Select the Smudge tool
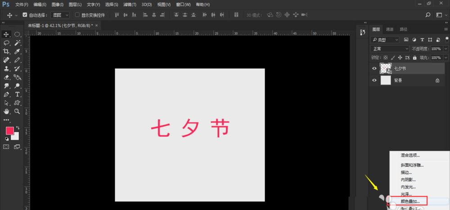This screenshot has height=210, width=450. coord(6,86)
